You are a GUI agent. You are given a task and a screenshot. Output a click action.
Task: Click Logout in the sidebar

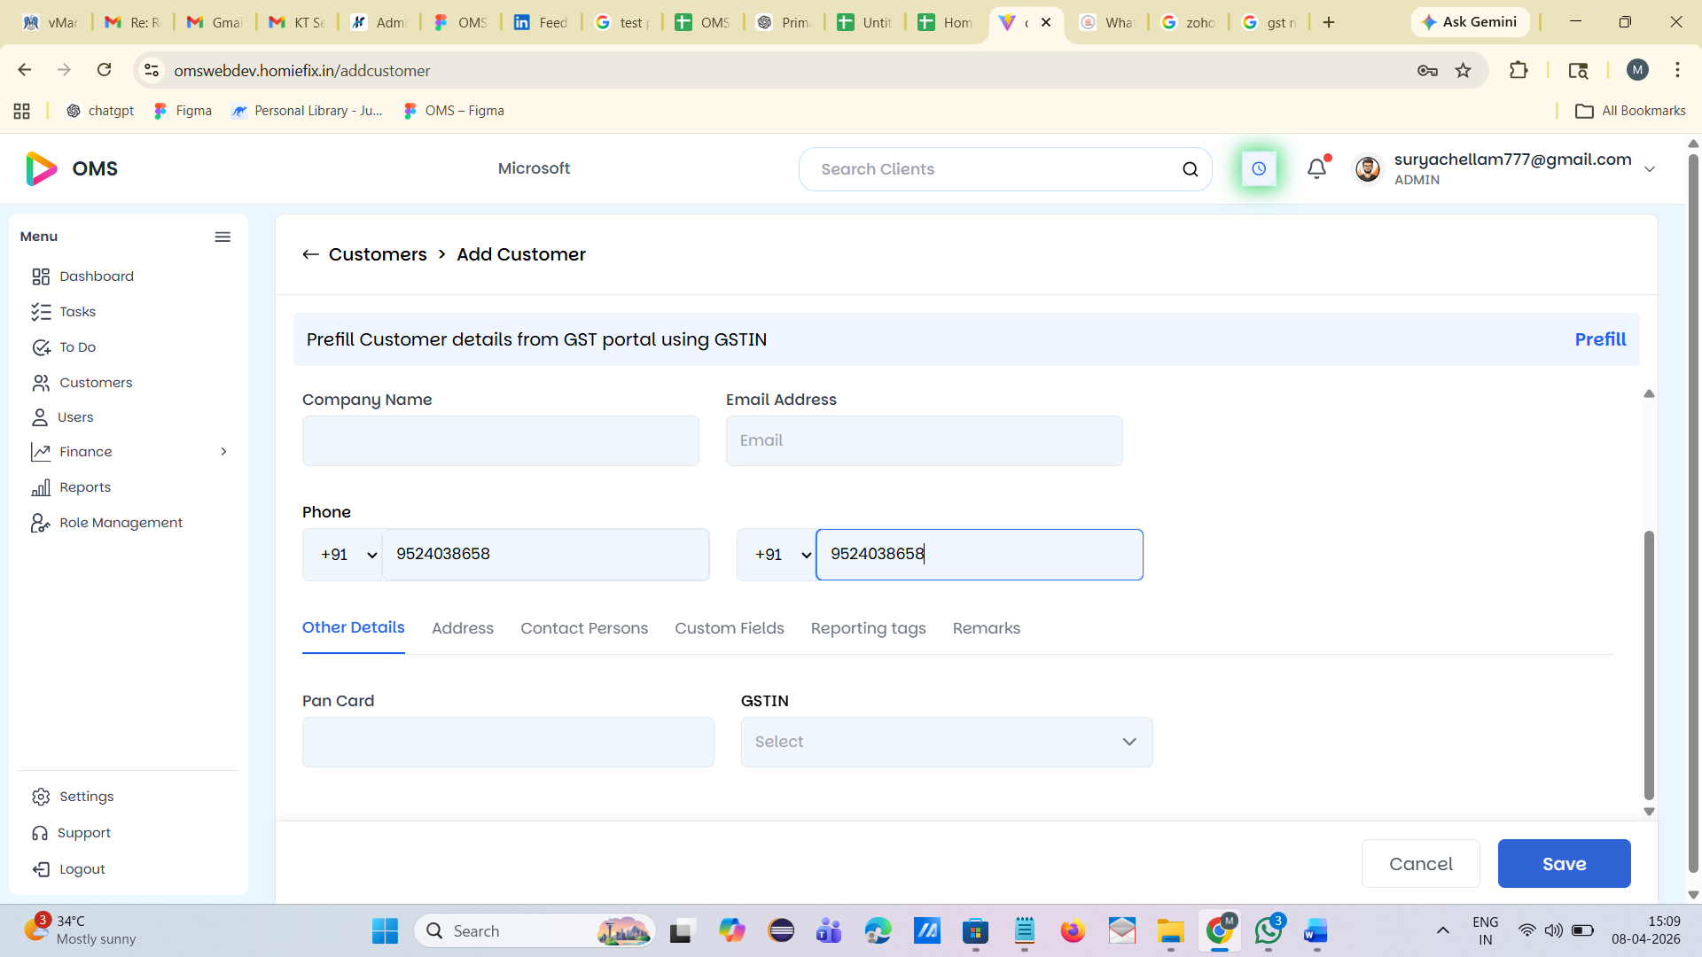point(82,869)
